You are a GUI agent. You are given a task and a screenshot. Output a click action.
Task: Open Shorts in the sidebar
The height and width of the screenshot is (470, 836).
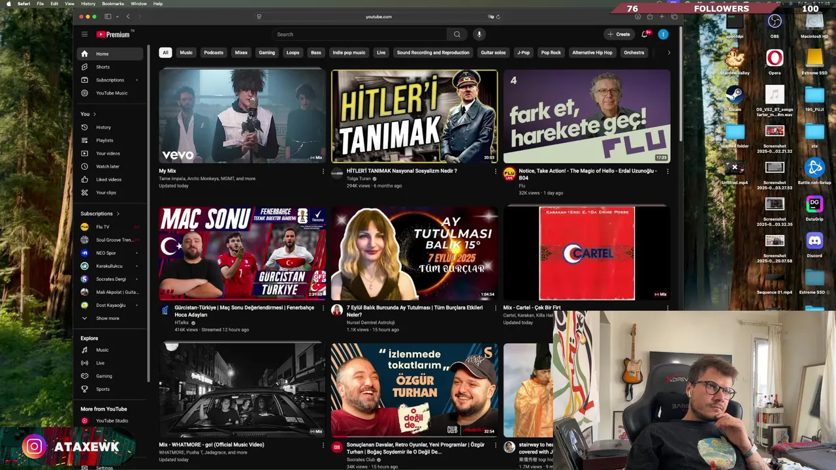click(x=110, y=67)
